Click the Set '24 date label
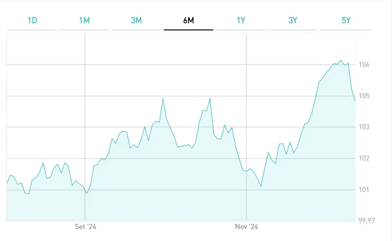Viewport: 392px width, 241px height. 85,227
